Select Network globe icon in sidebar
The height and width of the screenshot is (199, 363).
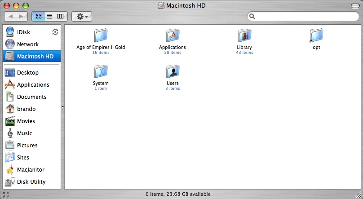click(10, 44)
